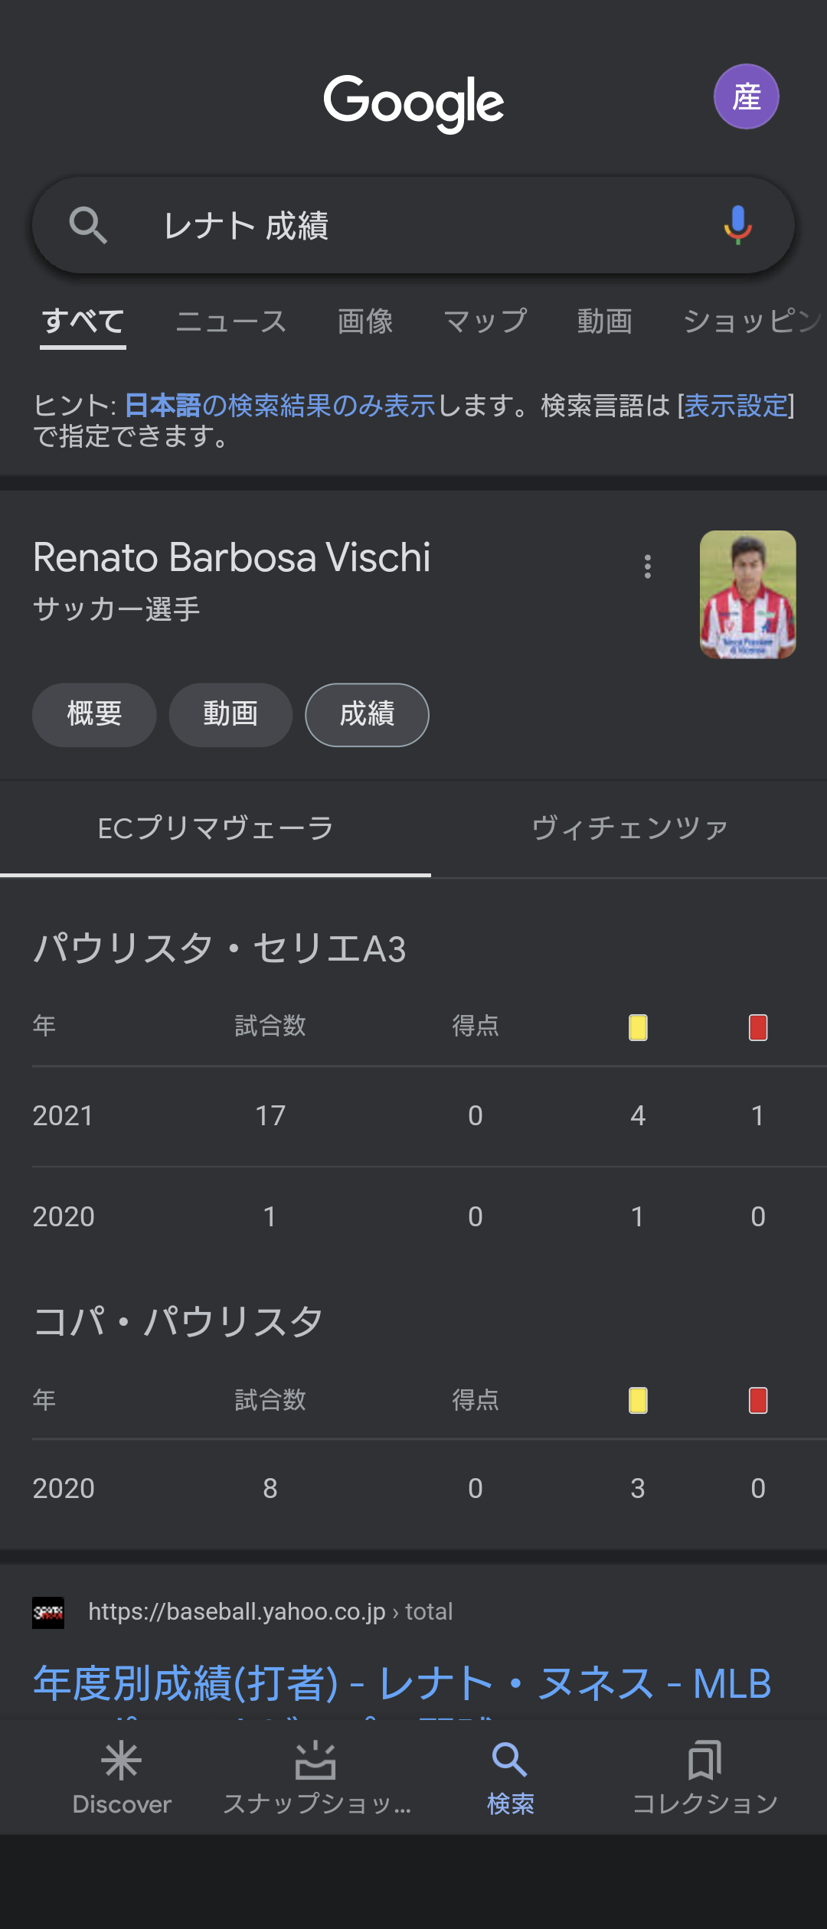Tap the microphone voice search icon
Viewport: 827px width, 1929px height.
pos(737,225)
